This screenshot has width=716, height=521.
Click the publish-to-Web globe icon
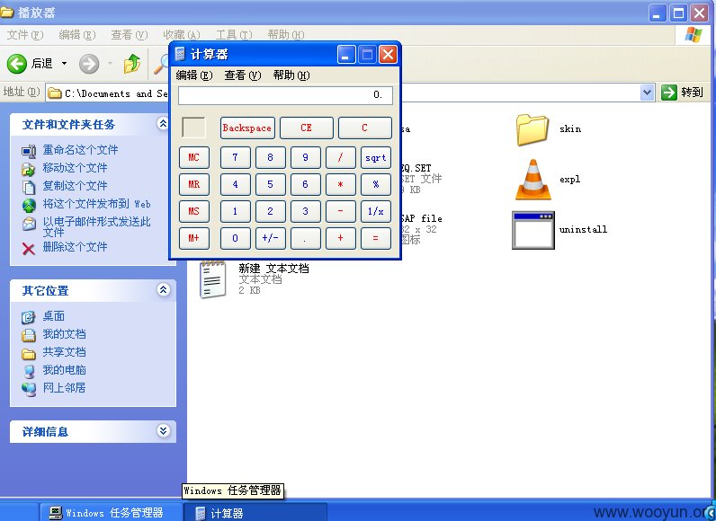coord(29,205)
